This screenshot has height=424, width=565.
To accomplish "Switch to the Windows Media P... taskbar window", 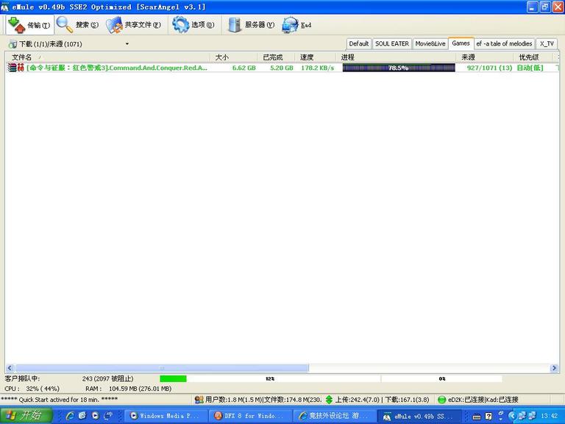I will (x=166, y=416).
